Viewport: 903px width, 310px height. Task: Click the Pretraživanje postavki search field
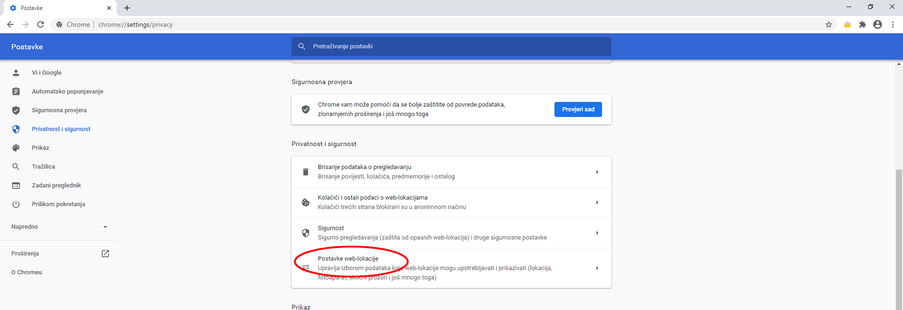[451, 46]
